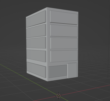Viewport: 110px width, 101px height.
Task: Click the 3D cursor at the origin
Action: [x=59, y=96]
